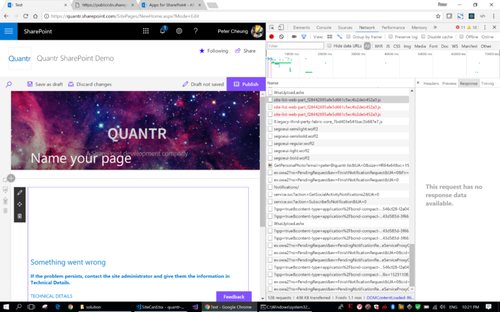Open the notifications bell
The height and width of the screenshot is (312, 500).
click(x=163, y=31)
